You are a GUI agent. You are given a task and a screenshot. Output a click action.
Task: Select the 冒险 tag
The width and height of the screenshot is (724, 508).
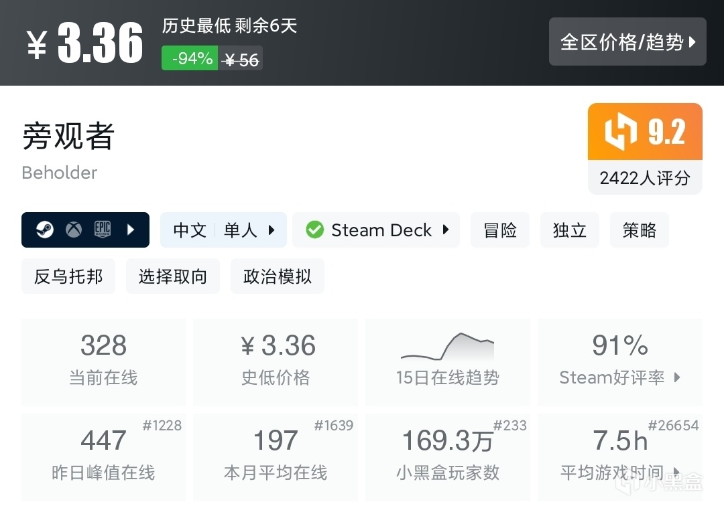500,230
